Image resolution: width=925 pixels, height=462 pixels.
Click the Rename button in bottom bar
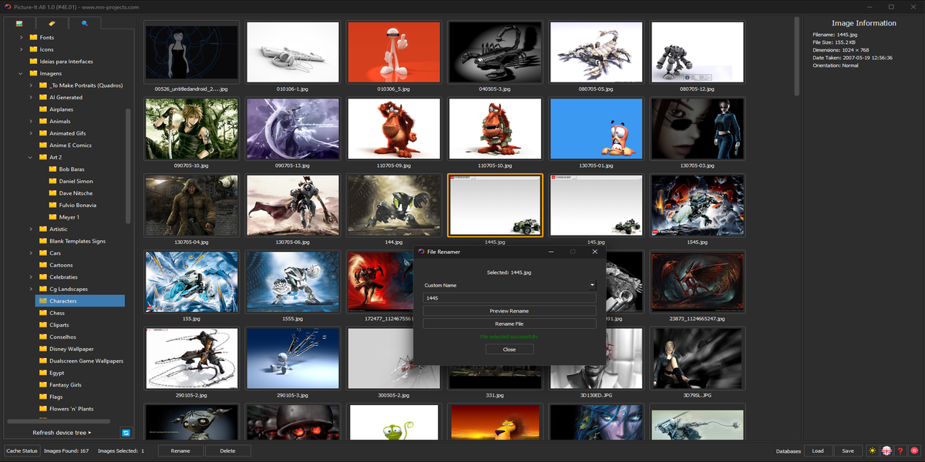(180, 450)
